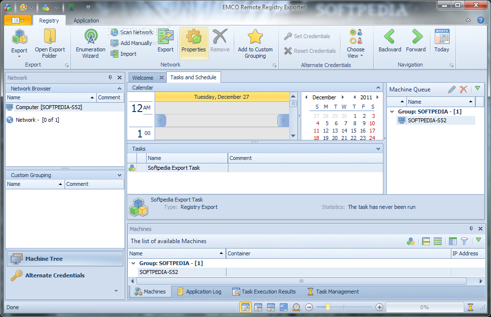Click the hourglass icon in status bar
This screenshot has height=317, width=491.
(470, 307)
